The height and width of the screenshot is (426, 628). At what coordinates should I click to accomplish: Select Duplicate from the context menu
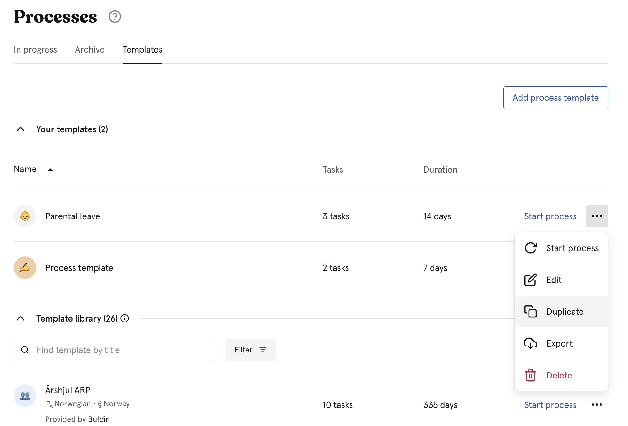coord(561,312)
